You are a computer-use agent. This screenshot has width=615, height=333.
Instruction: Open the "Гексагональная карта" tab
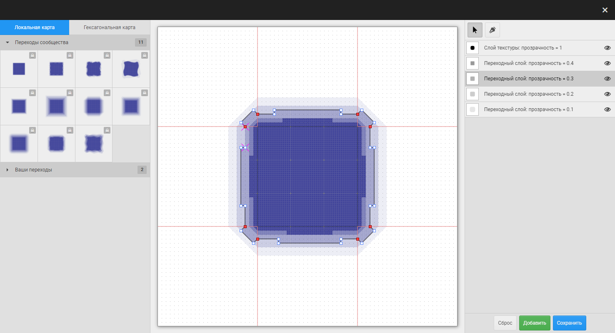point(109,27)
